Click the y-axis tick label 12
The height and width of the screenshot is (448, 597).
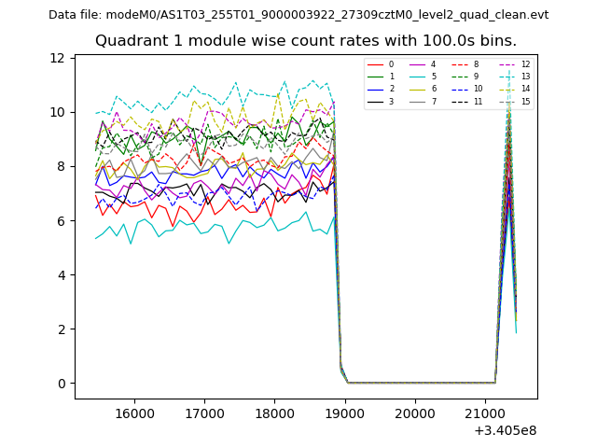point(56,58)
